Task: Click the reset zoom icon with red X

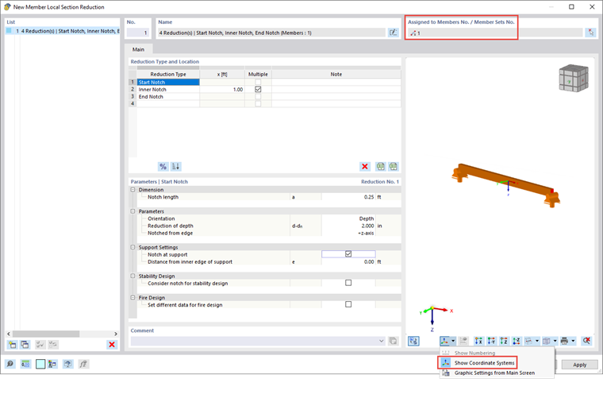Action: (586, 341)
